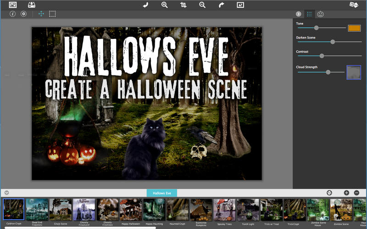Collapse the bottom presets strip
The image size is (367, 229).
coord(7,193)
